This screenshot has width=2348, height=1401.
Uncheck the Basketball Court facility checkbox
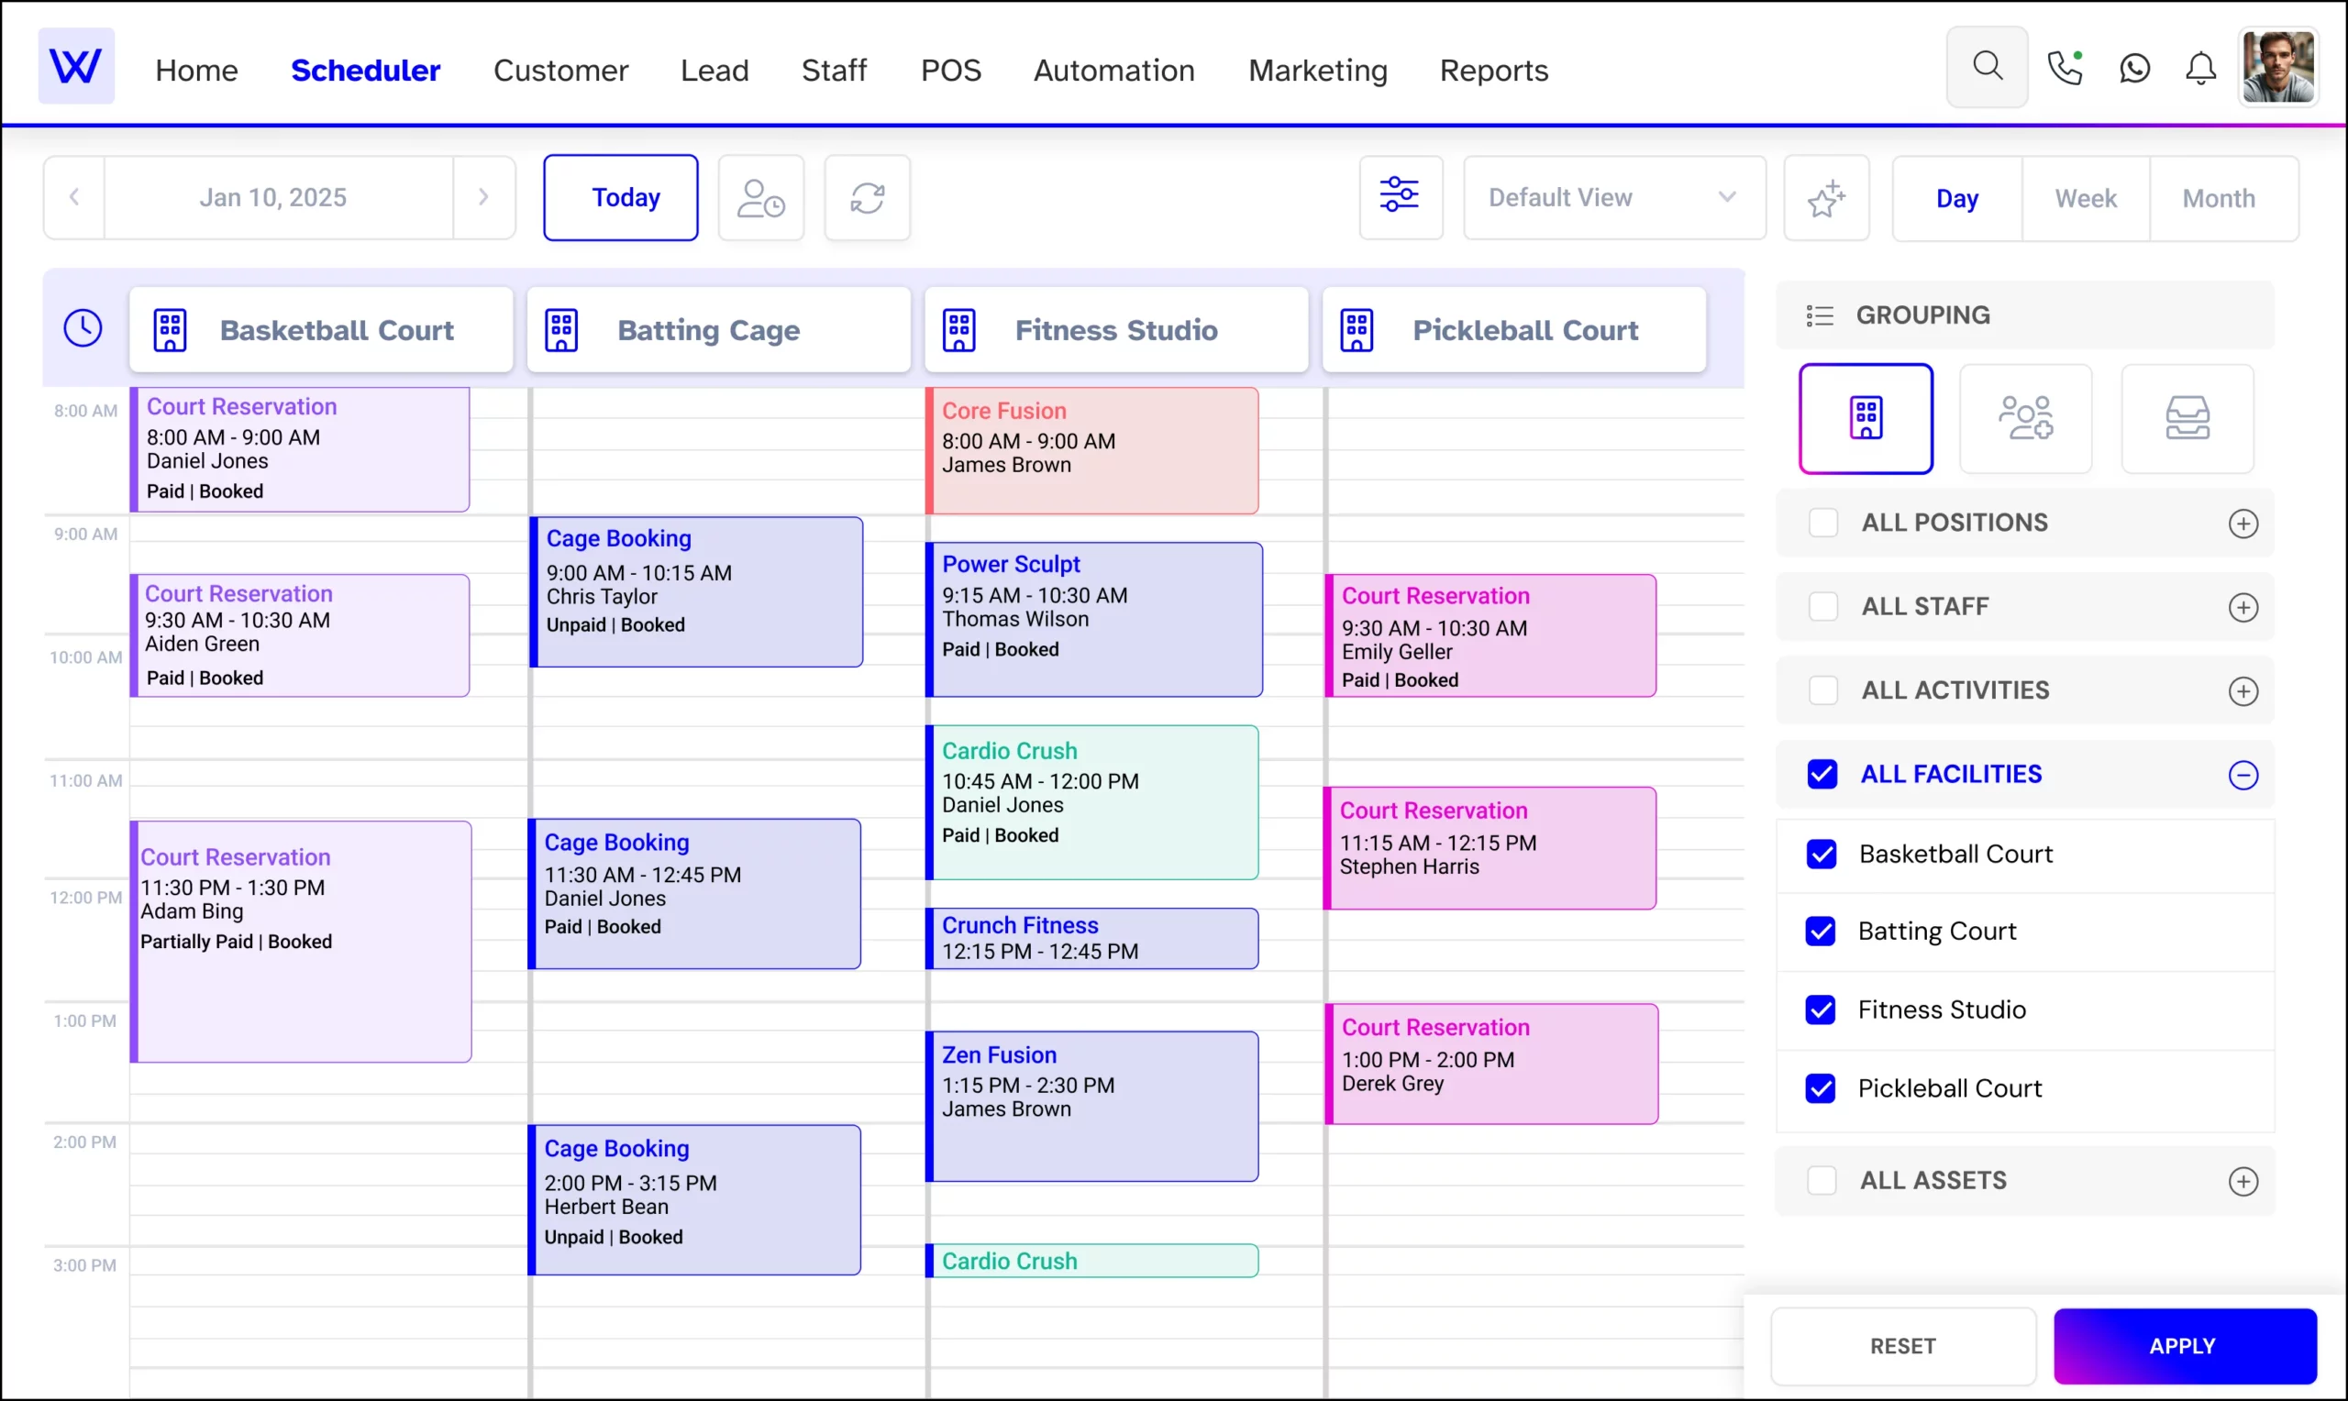[1822, 855]
